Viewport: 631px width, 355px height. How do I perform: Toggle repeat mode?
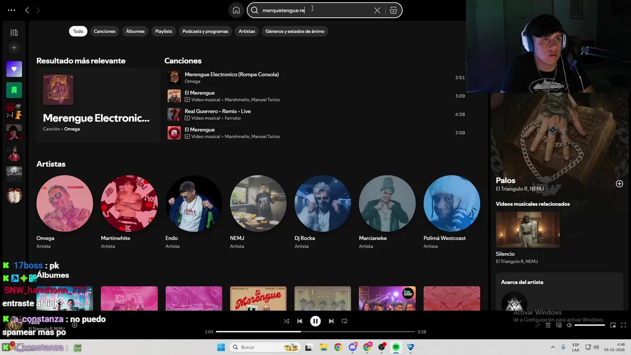345,321
